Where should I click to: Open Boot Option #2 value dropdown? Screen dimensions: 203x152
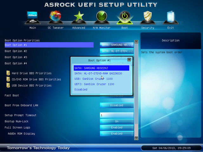pyautogui.click(x=117, y=51)
